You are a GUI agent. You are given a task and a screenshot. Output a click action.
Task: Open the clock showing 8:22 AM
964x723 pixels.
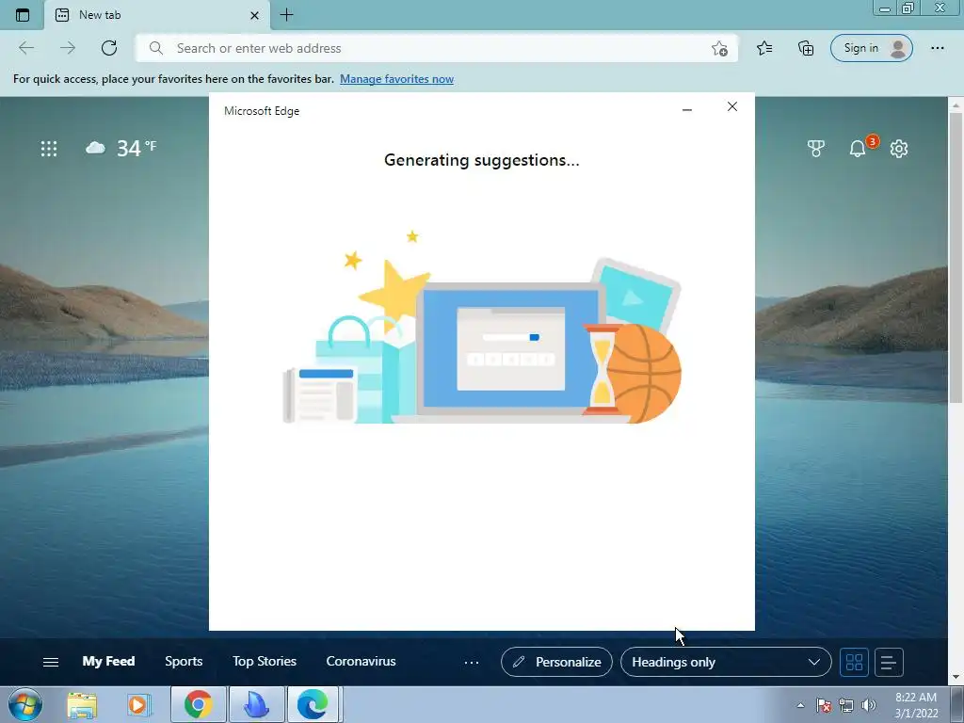(916, 705)
